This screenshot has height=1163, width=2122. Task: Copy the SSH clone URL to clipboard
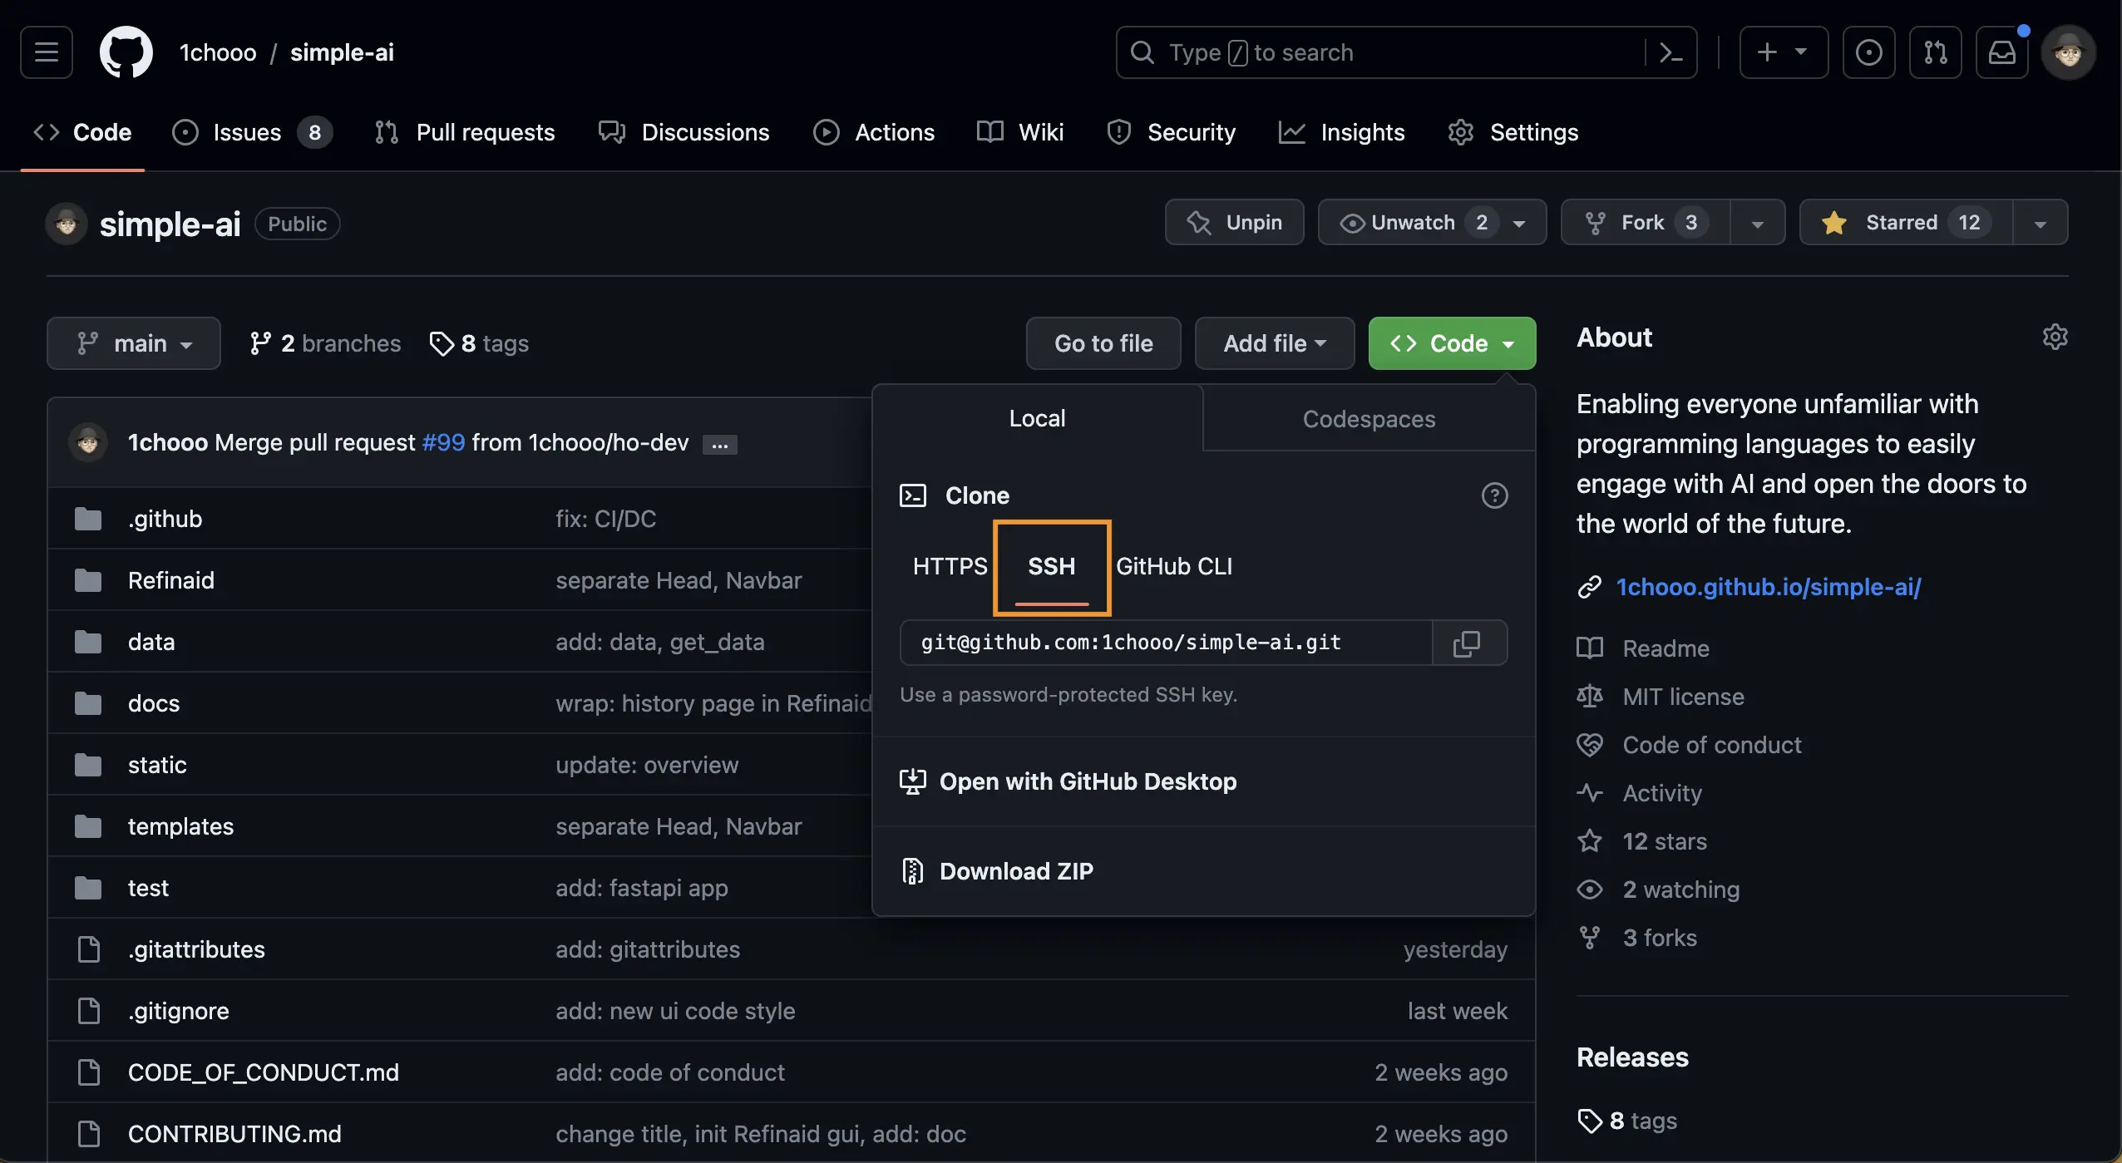pyautogui.click(x=1469, y=643)
